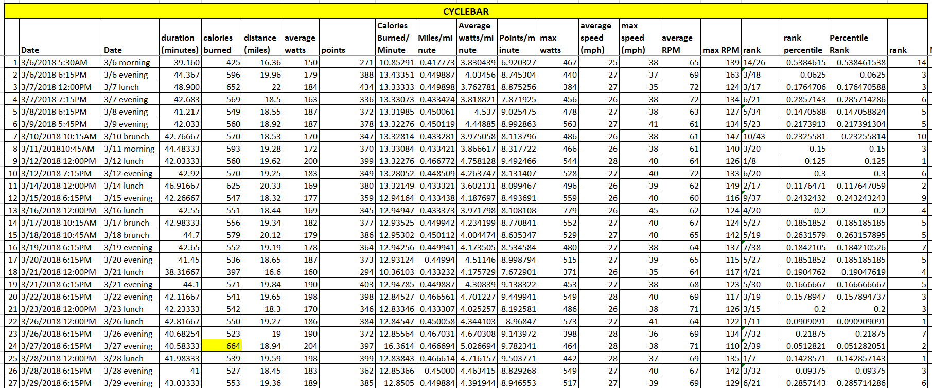Select date cell 3/29/2018 6:15PM
This screenshot has width=932, height=388.
coord(60,383)
